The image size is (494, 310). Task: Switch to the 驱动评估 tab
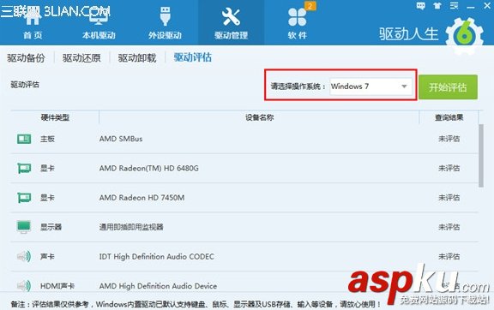point(192,57)
